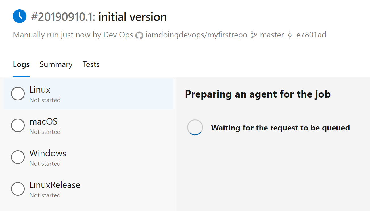370x211 pixels.
Task: Click the blue clock pending status icon
Action: (20, 16)
